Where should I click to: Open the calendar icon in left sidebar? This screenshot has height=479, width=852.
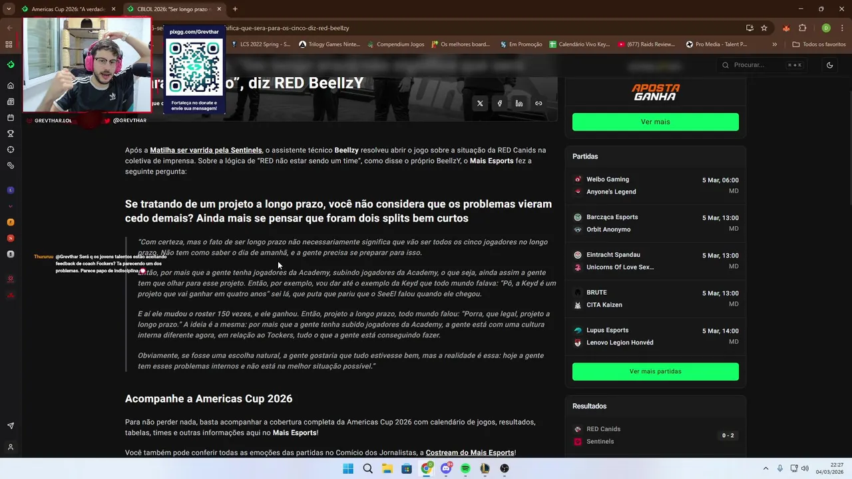coord(11,118)
